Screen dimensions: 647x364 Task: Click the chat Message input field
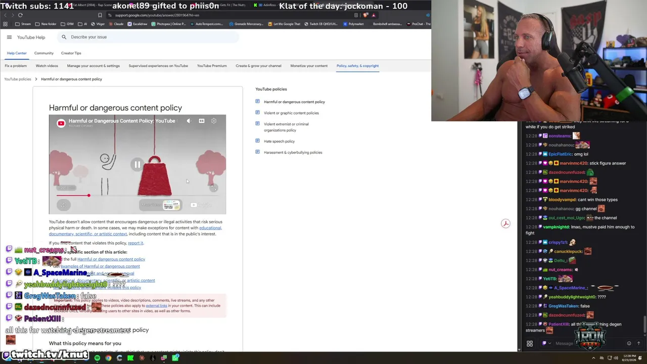589,344
